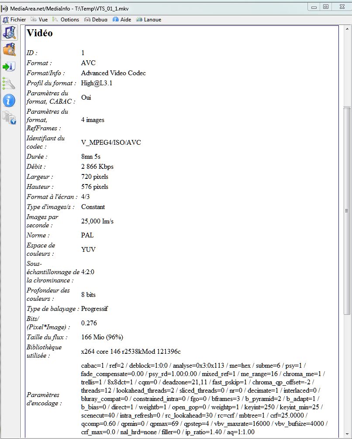
Task: Click the blue About info icon
Action: pyautogui.click(x=9, y=101)
